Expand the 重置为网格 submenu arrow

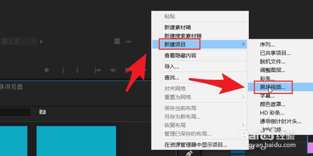(243, 97)
